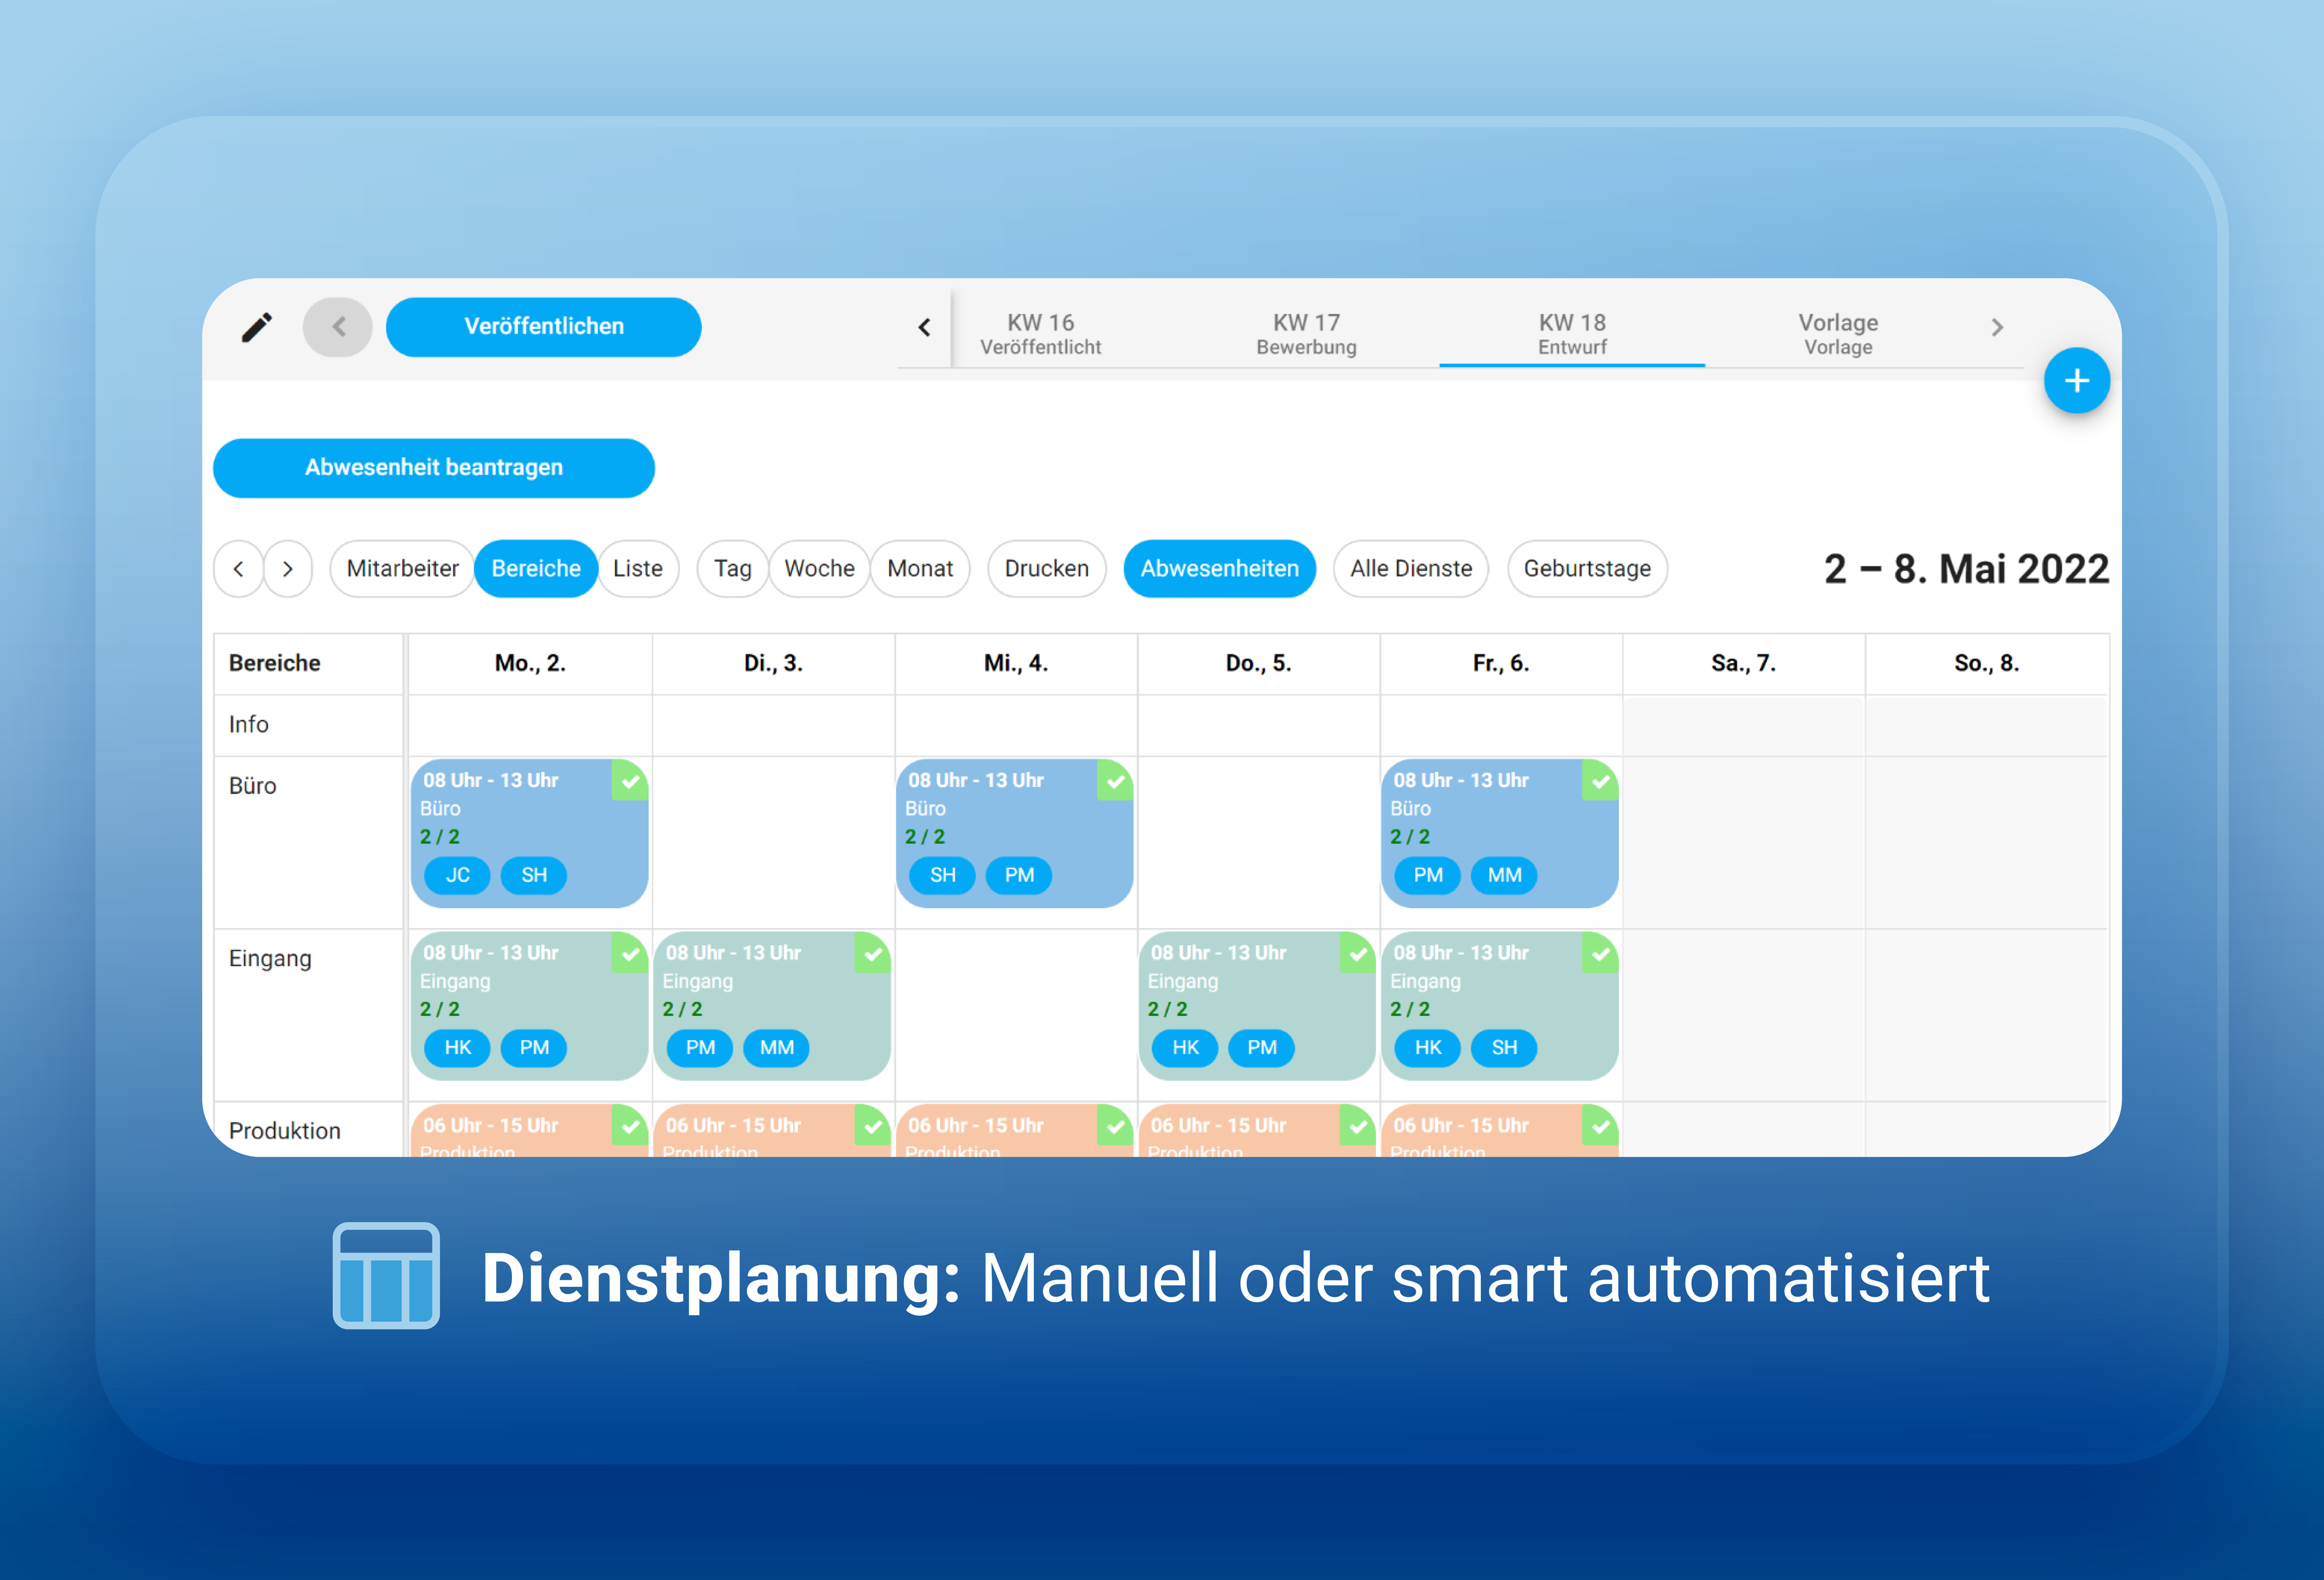Click the JC employee chip on Monday

(x=457, y=875)
